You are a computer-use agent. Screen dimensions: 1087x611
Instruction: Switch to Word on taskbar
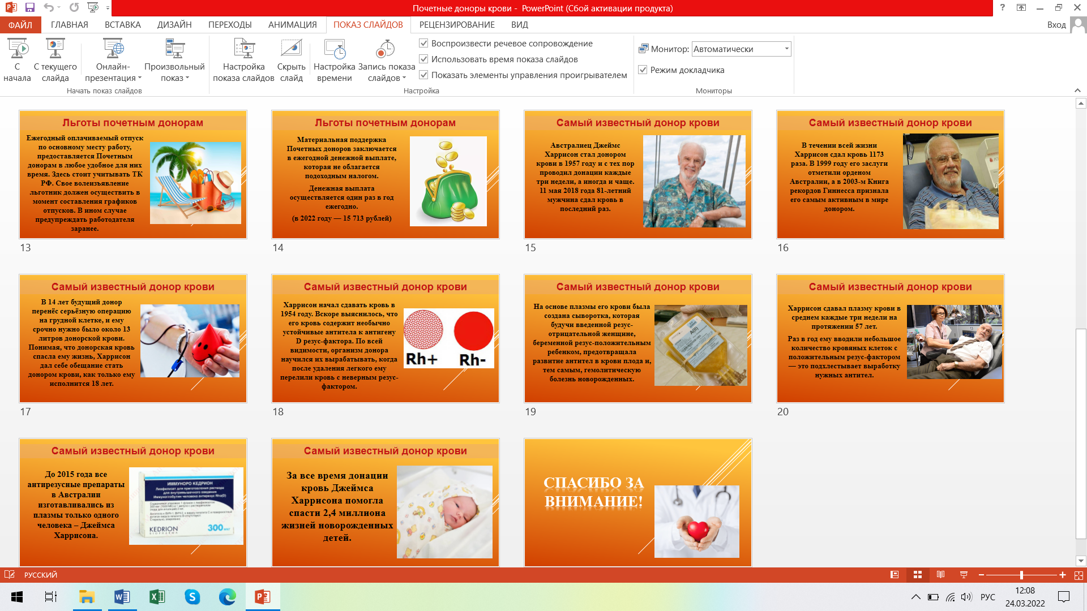[x=122, y=597]
